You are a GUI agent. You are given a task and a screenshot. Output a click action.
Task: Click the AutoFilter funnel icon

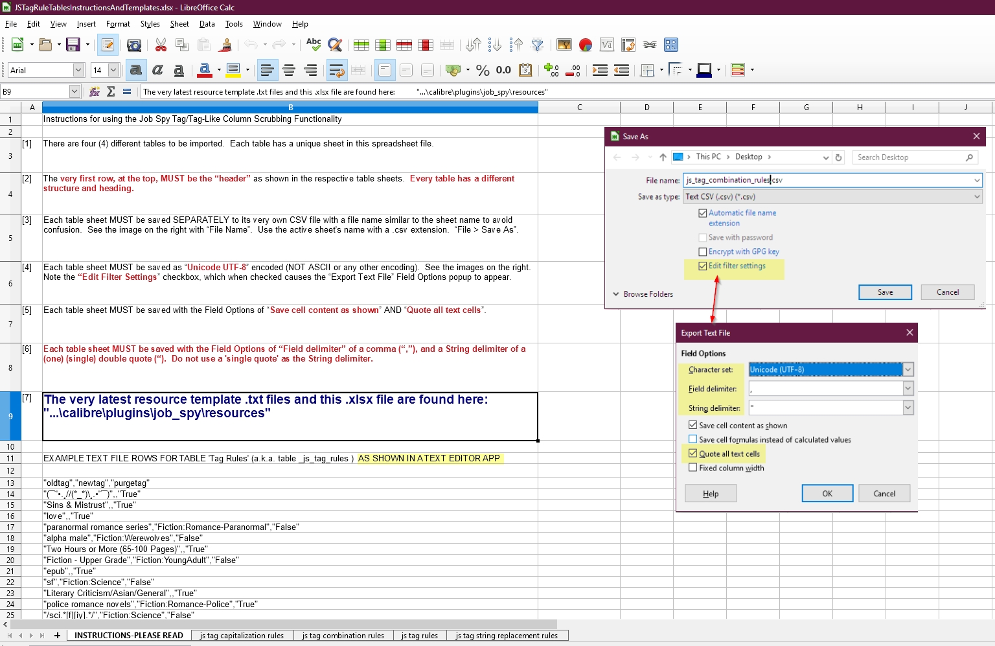[x=537, y=45]
